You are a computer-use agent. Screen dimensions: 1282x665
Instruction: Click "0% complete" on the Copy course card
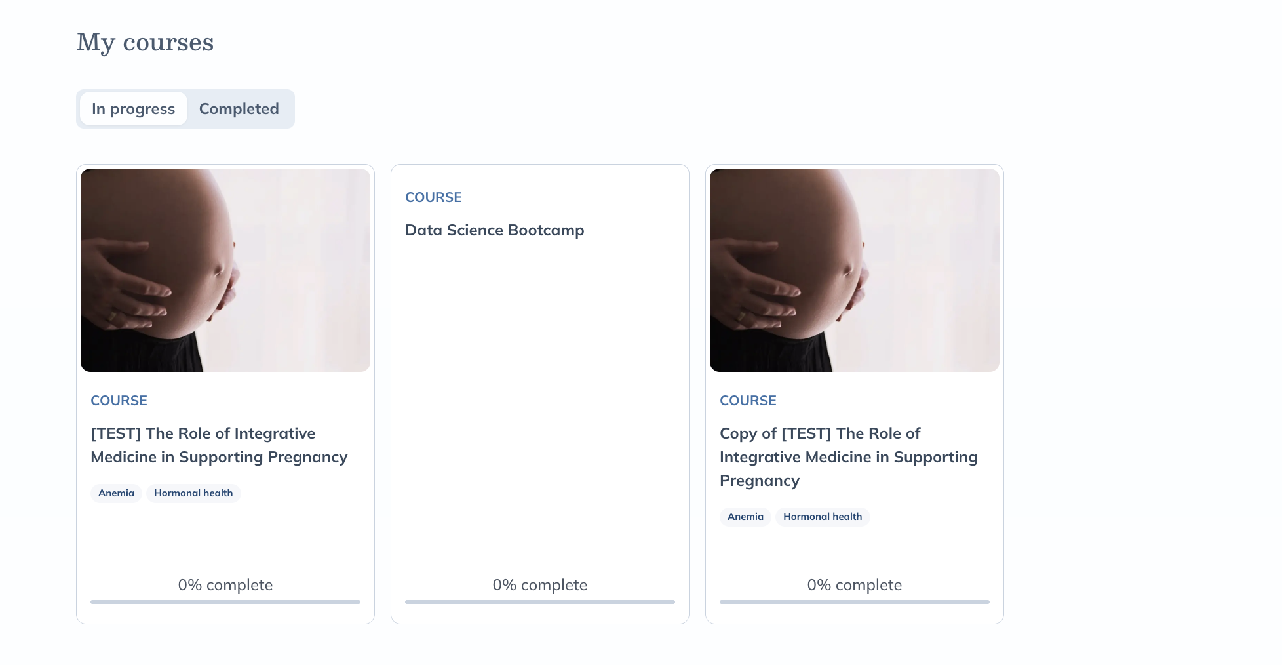[x=855, y=585]
